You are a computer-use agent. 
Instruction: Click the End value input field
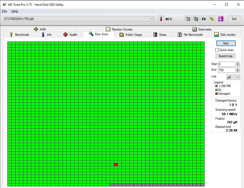(x=227, y=70)
